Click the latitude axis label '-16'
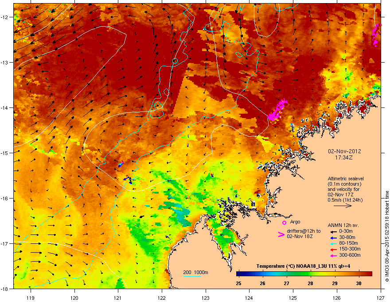 (x=4, y=199)
